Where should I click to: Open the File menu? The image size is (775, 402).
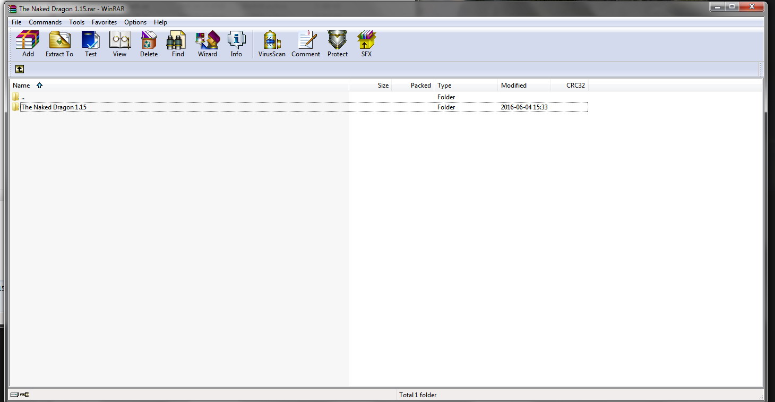coord(16,22)
